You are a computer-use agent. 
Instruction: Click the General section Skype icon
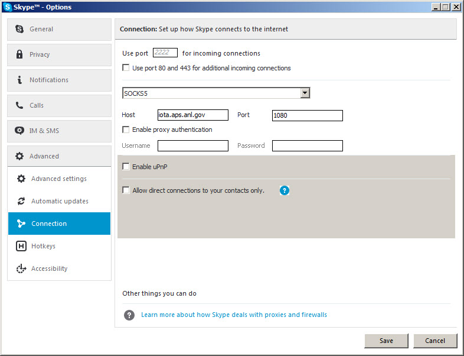tap(19, 29)
